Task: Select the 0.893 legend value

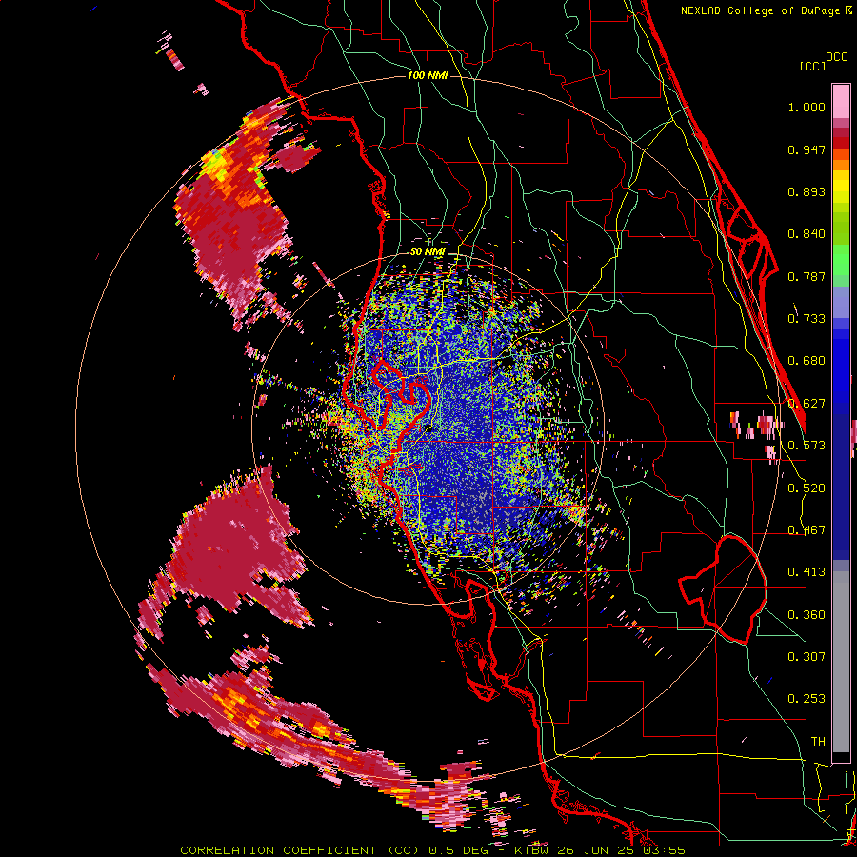Action: [807, 191]
